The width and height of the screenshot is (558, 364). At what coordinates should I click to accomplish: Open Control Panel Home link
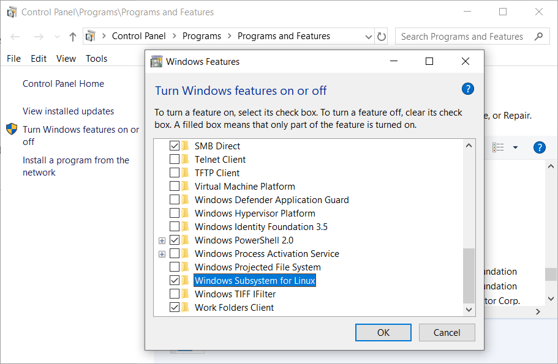pyautogui.click(x=63, y=84)
